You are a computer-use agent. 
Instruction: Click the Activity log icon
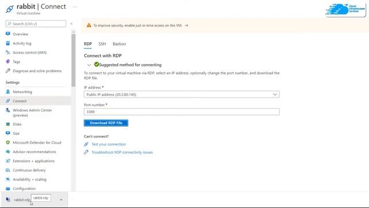pyautogui.click(x=7, y=43)
